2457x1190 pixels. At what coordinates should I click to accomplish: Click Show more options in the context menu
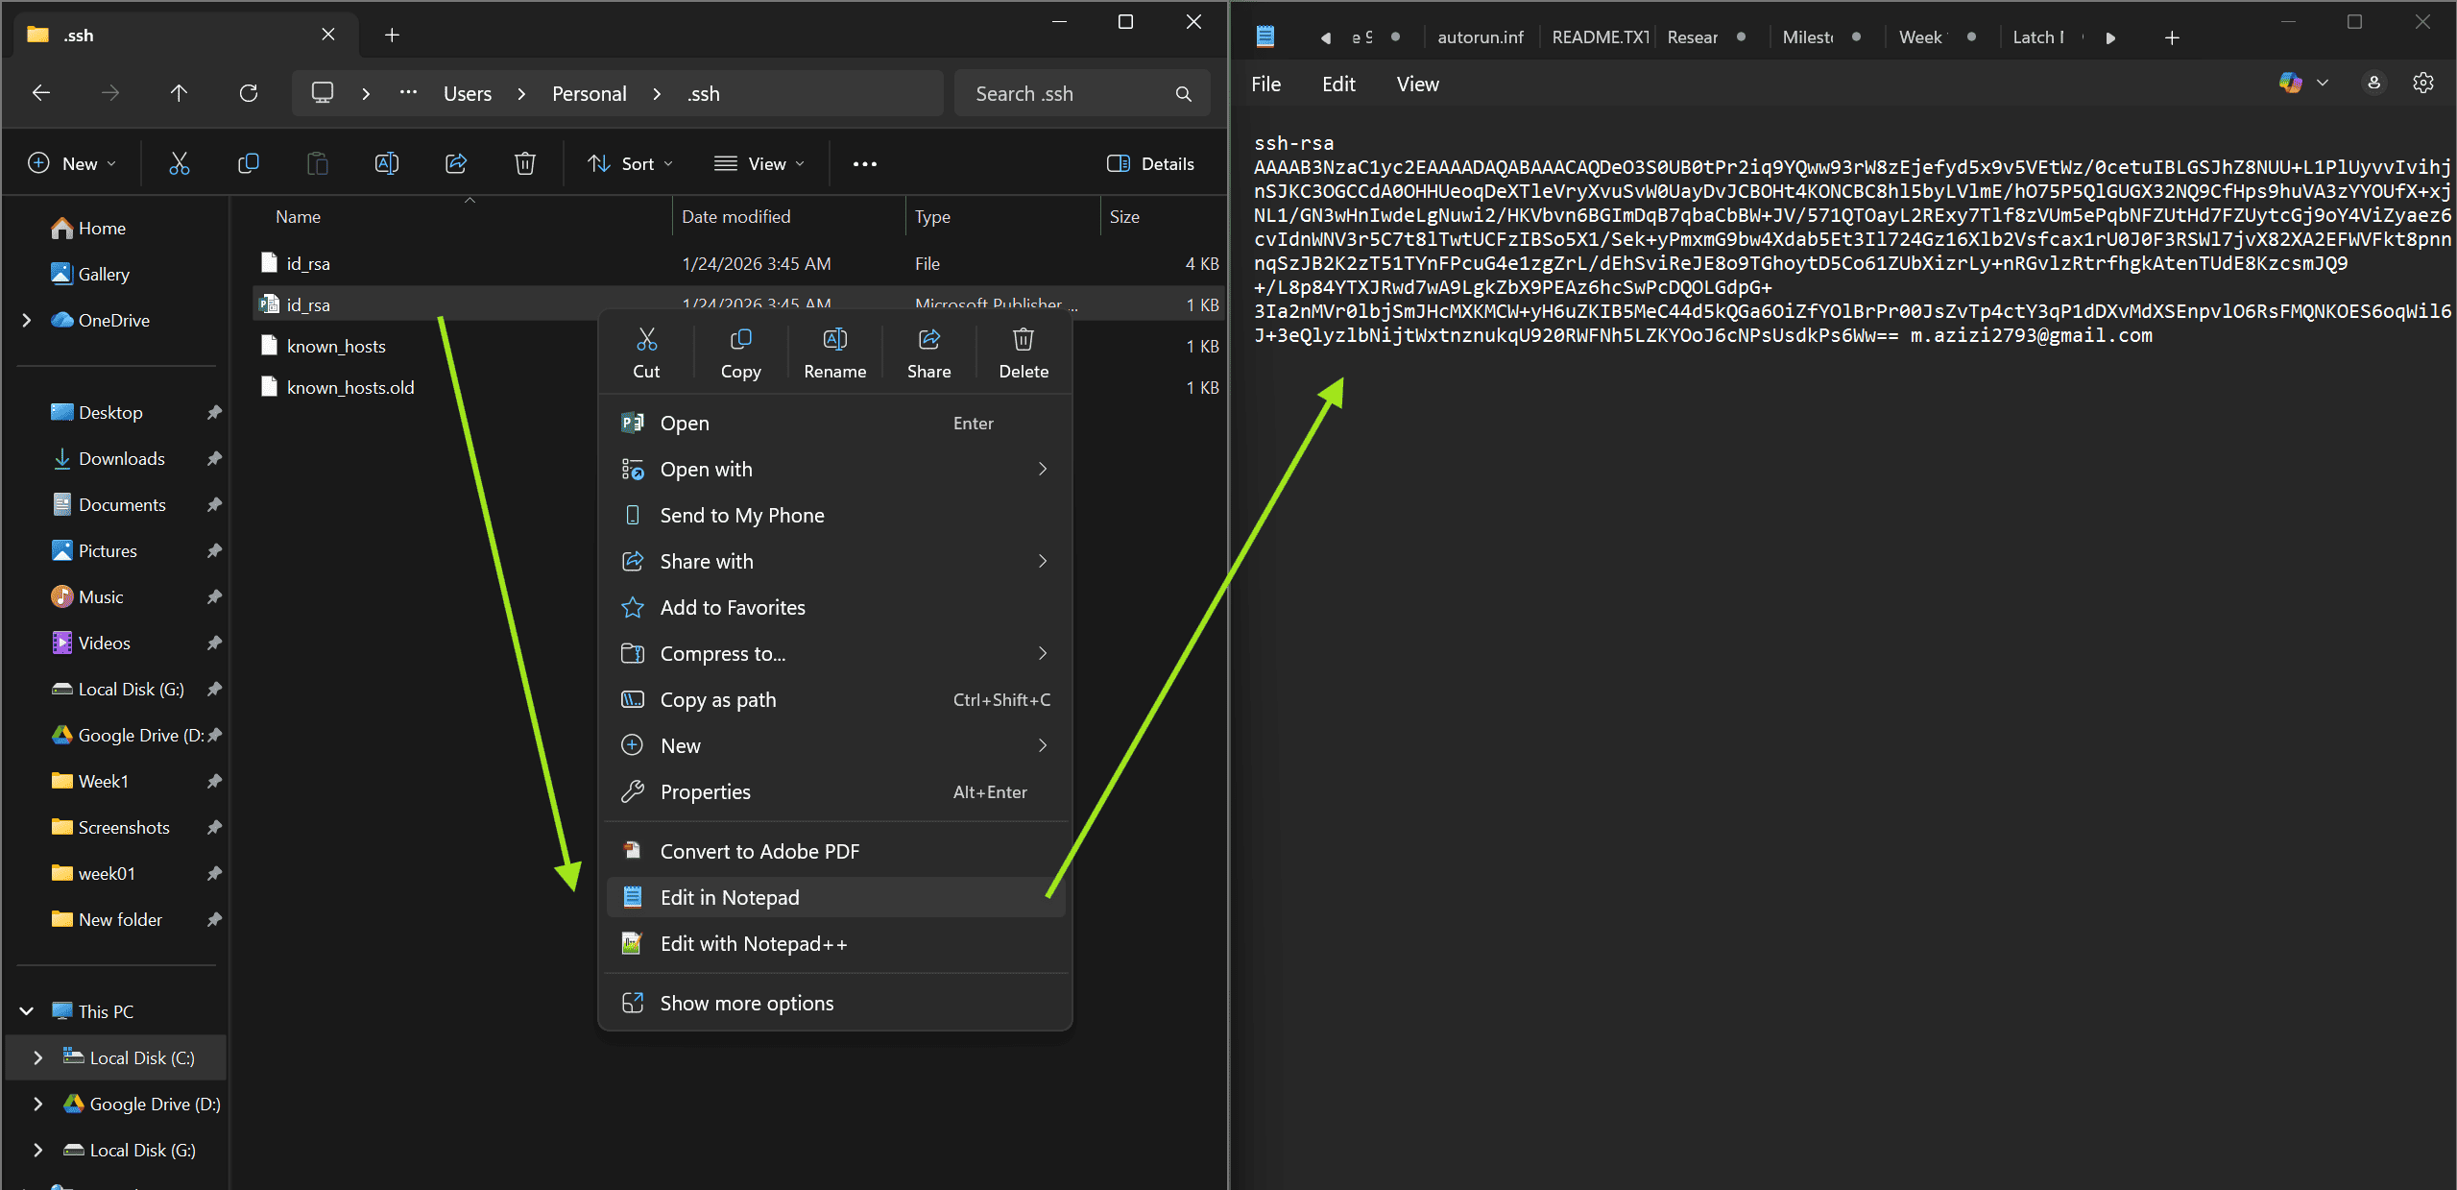click(x=746, y=1003)
